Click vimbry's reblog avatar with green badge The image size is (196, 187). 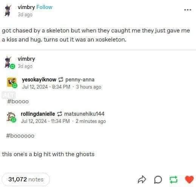click(x=9, y=62)
